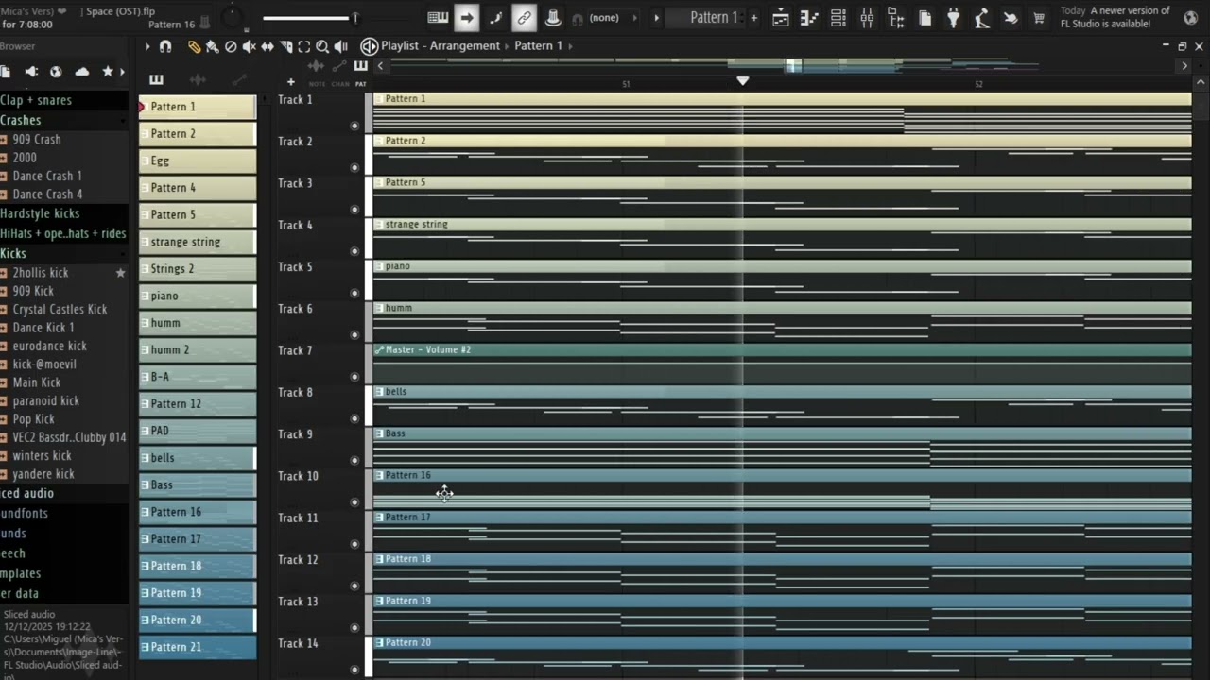This screenshot has height=680, width=1210.
Task: Expand the Hardstyle kicks folder
Action: pos(63,213)
